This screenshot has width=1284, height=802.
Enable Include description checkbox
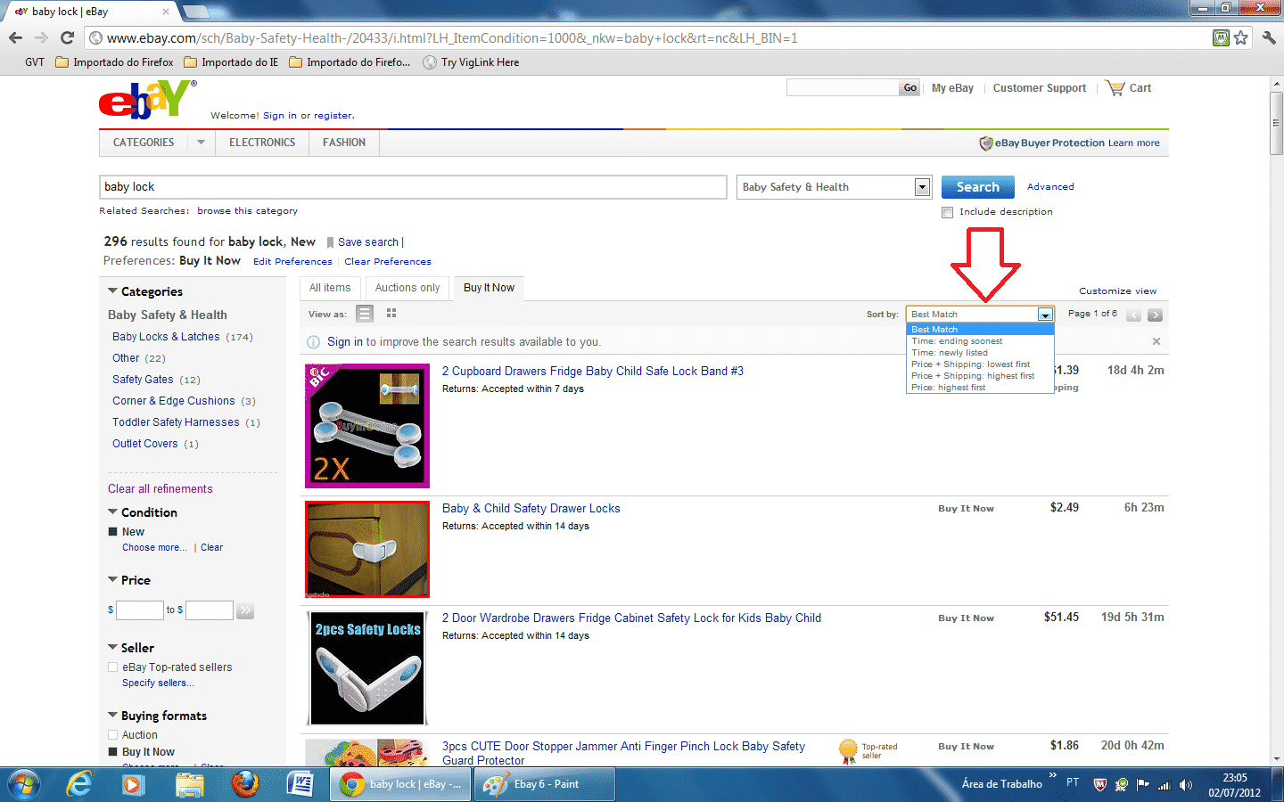[947, 212]
